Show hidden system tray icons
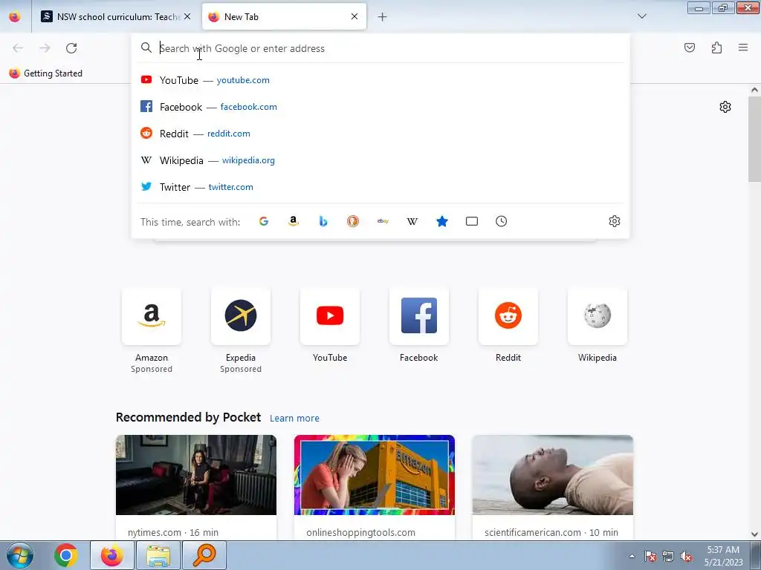Screen dimensions: 761x570 tap(632, 556)
